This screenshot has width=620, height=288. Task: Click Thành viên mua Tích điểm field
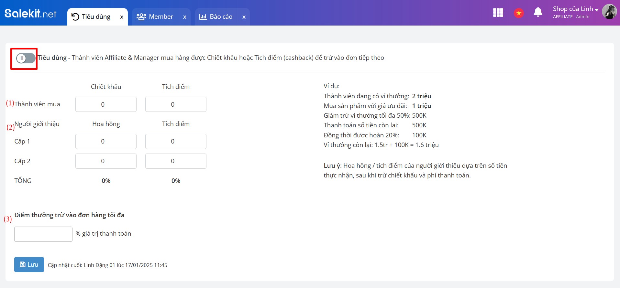(x=176, y=104)
